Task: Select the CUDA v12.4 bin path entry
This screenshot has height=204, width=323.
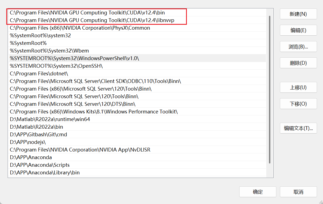Action: click(87, 13)
